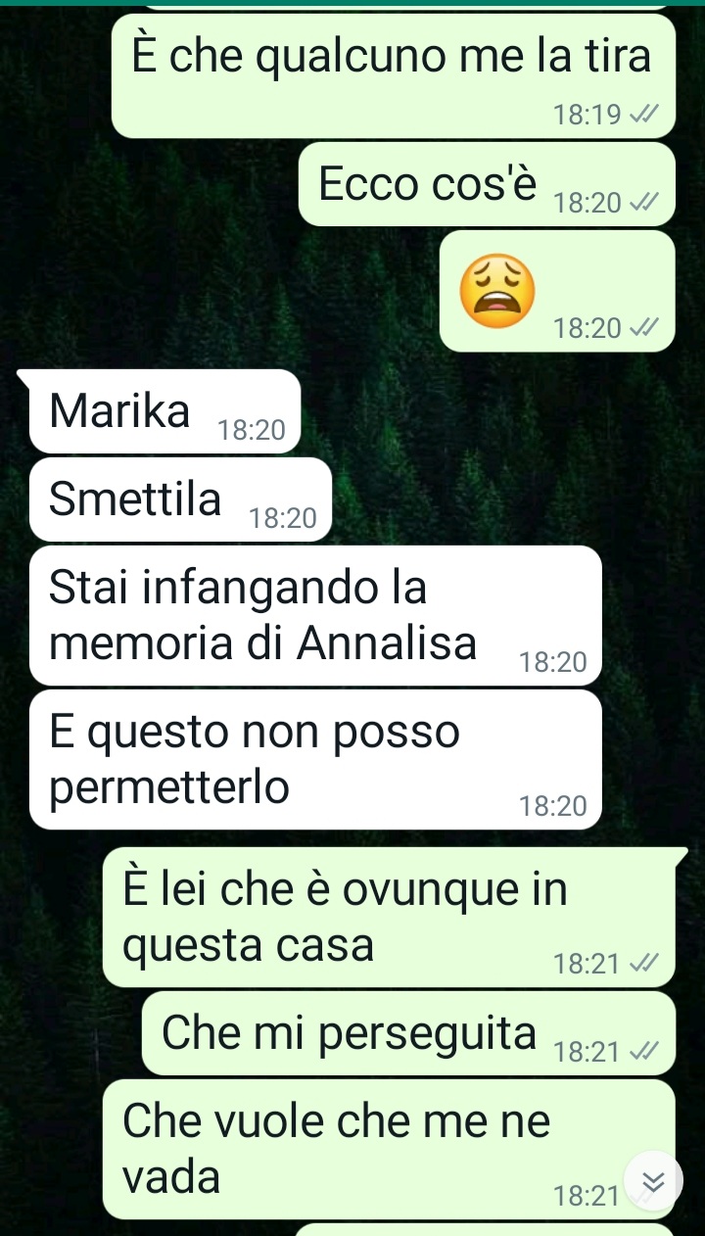
Task: Tap read-receipt ticks on 18:19 message
Action: [641, 116]
